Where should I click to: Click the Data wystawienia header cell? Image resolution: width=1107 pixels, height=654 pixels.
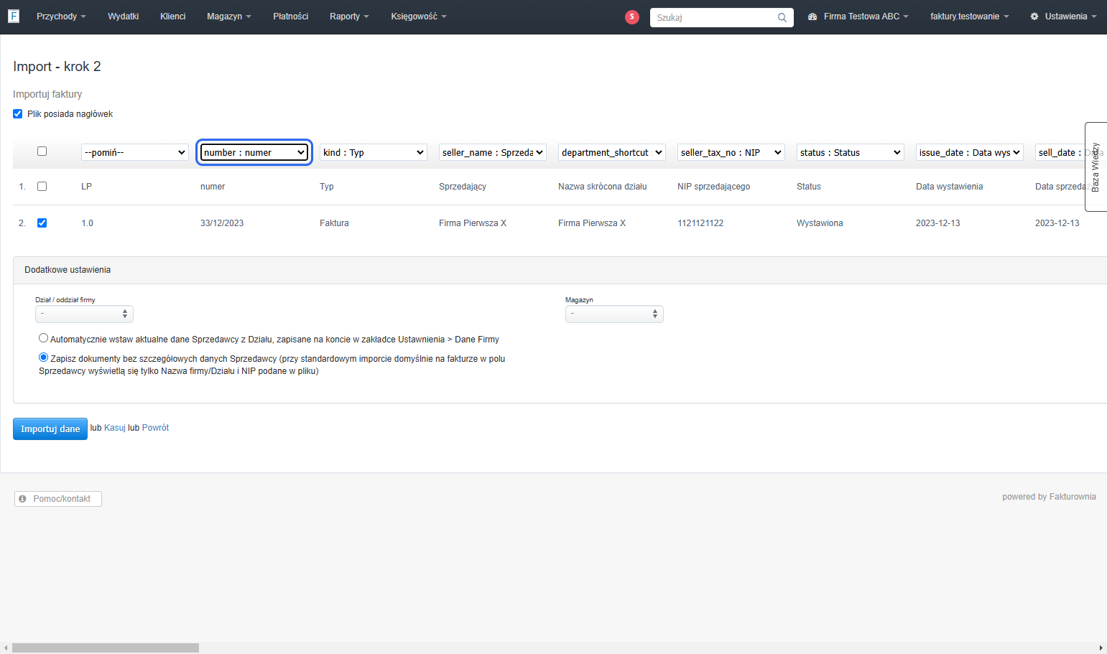949,187
